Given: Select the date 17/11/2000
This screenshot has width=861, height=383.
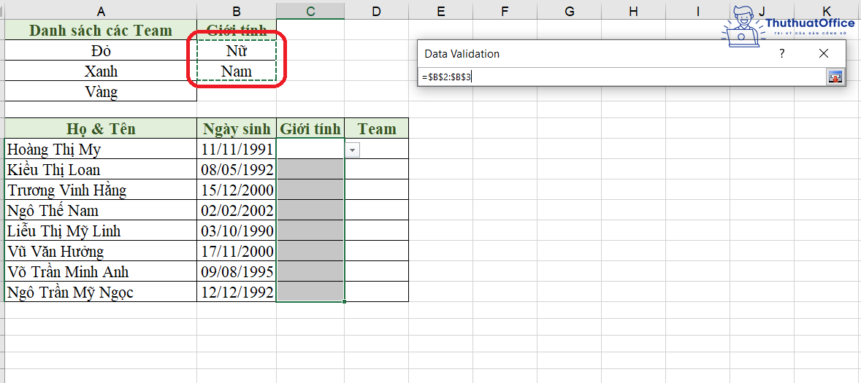Looking at the screenshot, I should pyautogui.click(x=237, y=251).
